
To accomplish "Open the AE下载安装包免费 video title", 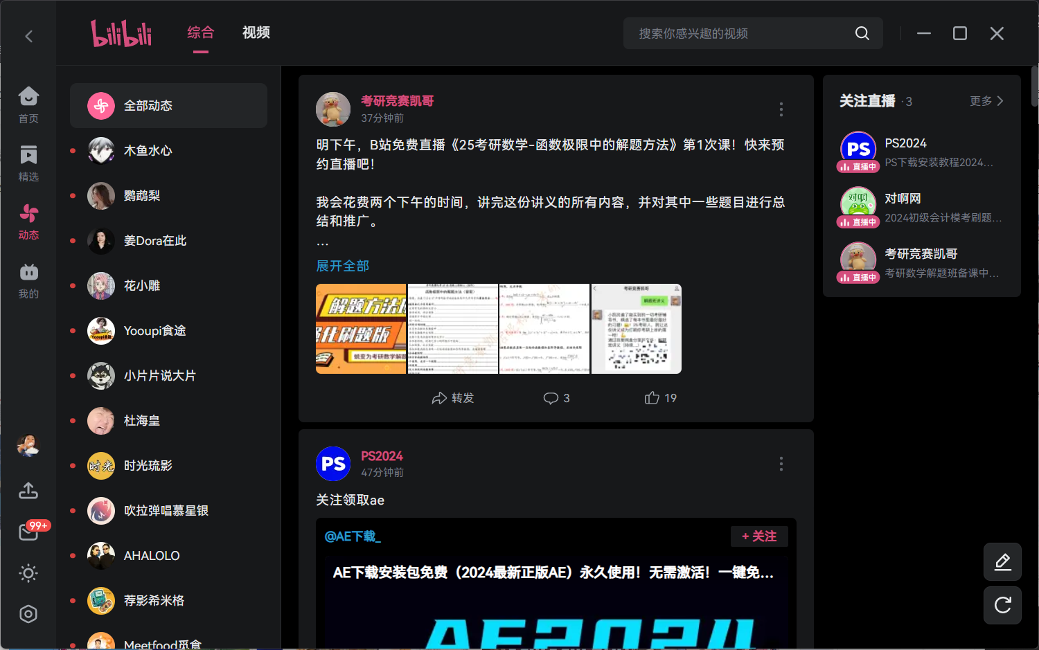I will click(553, 572).
